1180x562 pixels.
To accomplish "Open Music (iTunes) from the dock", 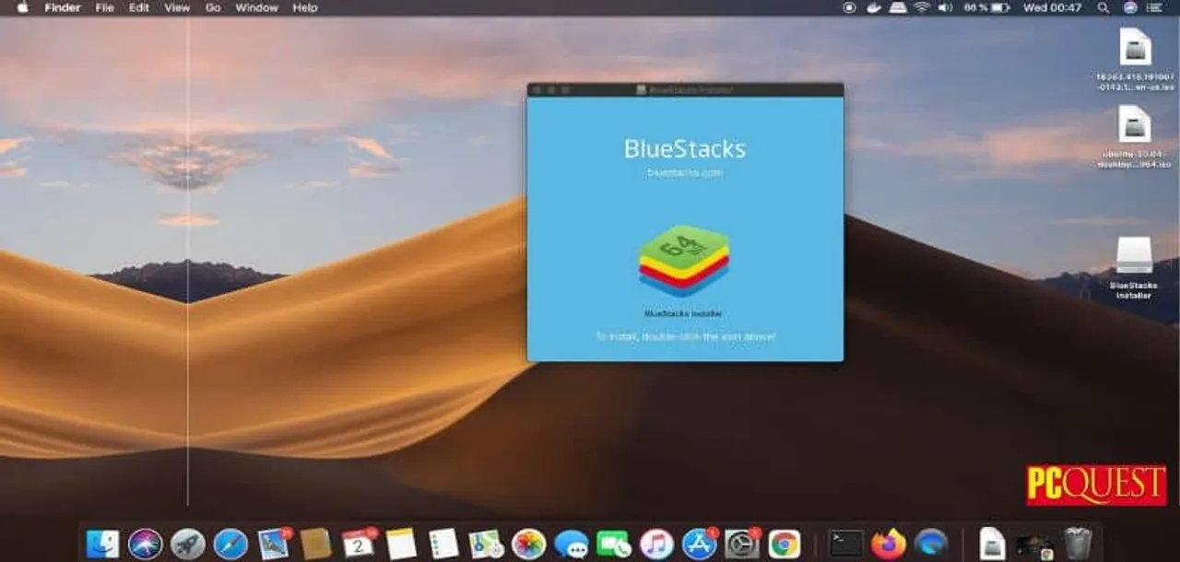I will 656,544.
